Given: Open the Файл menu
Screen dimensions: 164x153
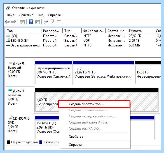Looking at the screenshot, I should [x=10, y=15].
